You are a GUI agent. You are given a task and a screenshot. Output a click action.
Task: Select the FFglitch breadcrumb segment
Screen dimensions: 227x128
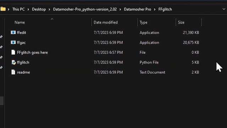click(x=165, y=9)
